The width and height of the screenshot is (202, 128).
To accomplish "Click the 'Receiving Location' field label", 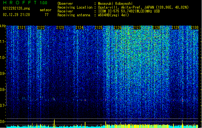I will [x=75, y=7].
